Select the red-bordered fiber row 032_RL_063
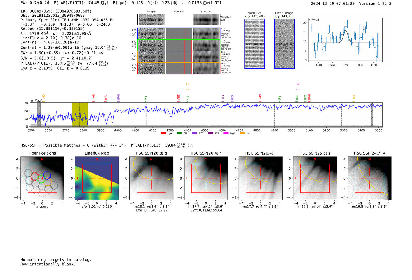This screenshot has height=280, width=412. (x=179, y=68)
